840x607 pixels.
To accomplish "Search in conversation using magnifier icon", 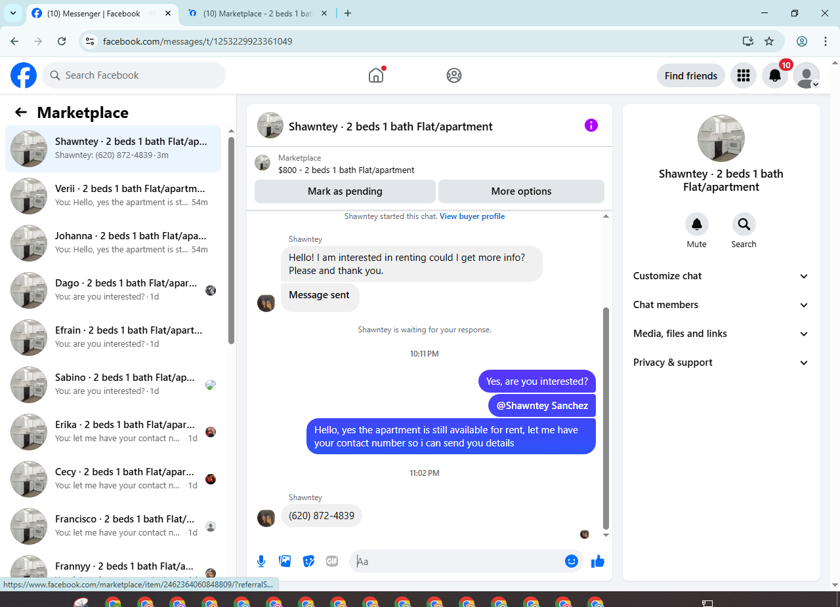I will tap(744, 225).
